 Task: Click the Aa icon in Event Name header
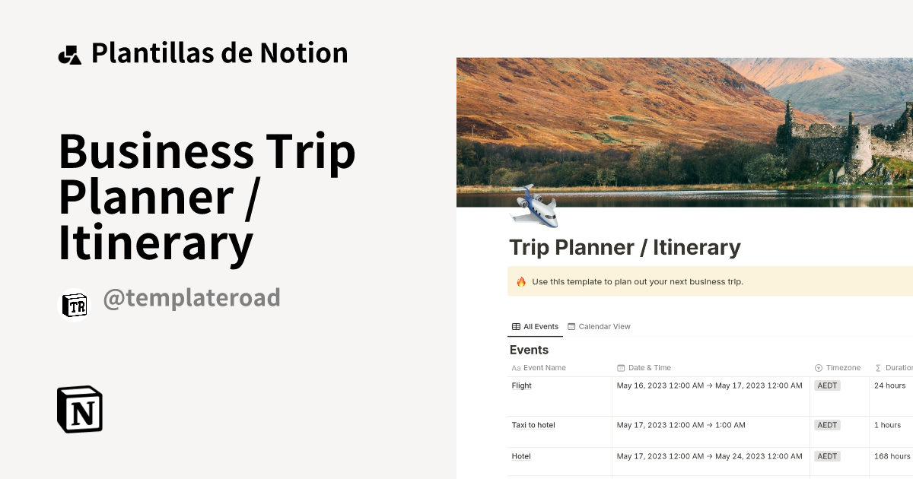(514, 368)
